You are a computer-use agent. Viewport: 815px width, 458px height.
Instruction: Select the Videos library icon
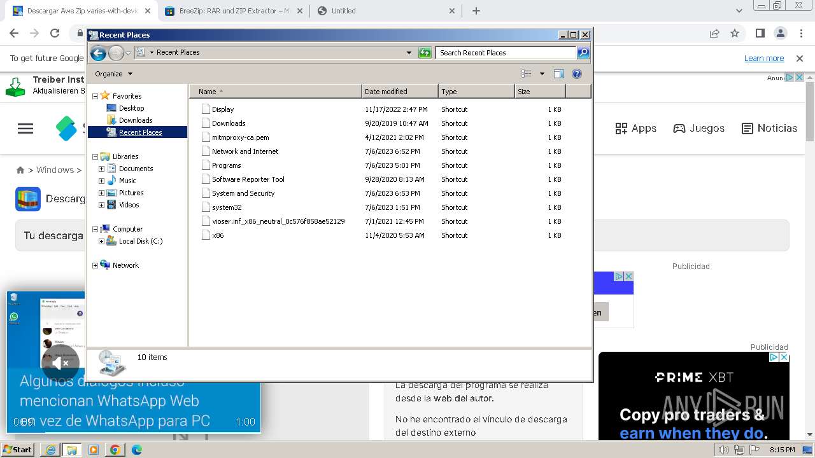[x=111, y=205]
